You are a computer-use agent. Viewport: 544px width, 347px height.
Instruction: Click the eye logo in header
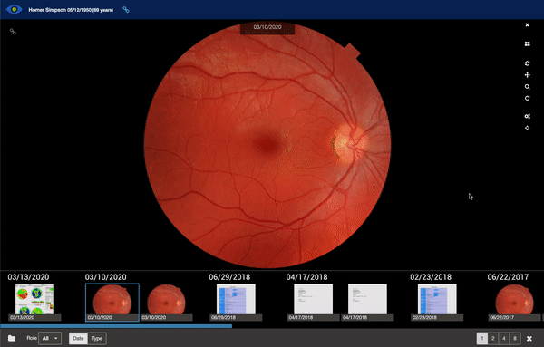14,9
